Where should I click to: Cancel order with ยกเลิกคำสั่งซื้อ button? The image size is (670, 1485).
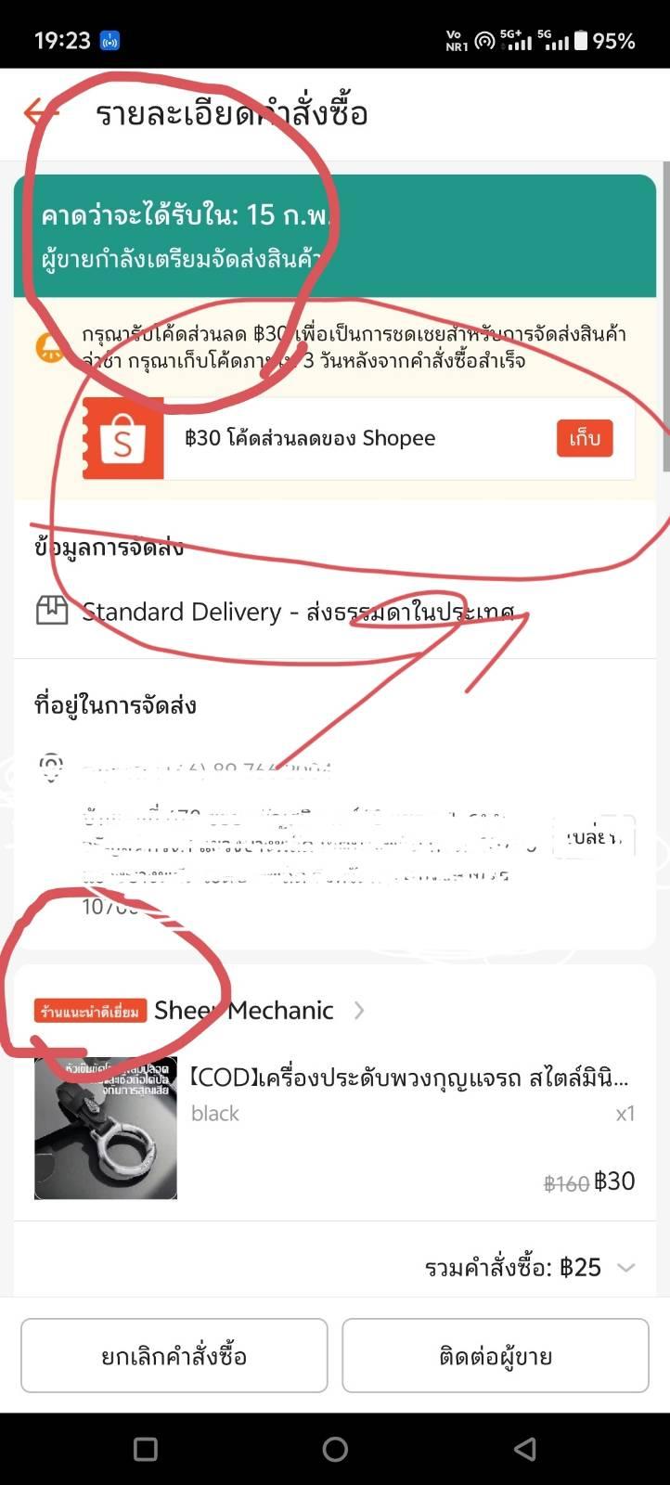pyautogui.click(x=174, y=1356)
